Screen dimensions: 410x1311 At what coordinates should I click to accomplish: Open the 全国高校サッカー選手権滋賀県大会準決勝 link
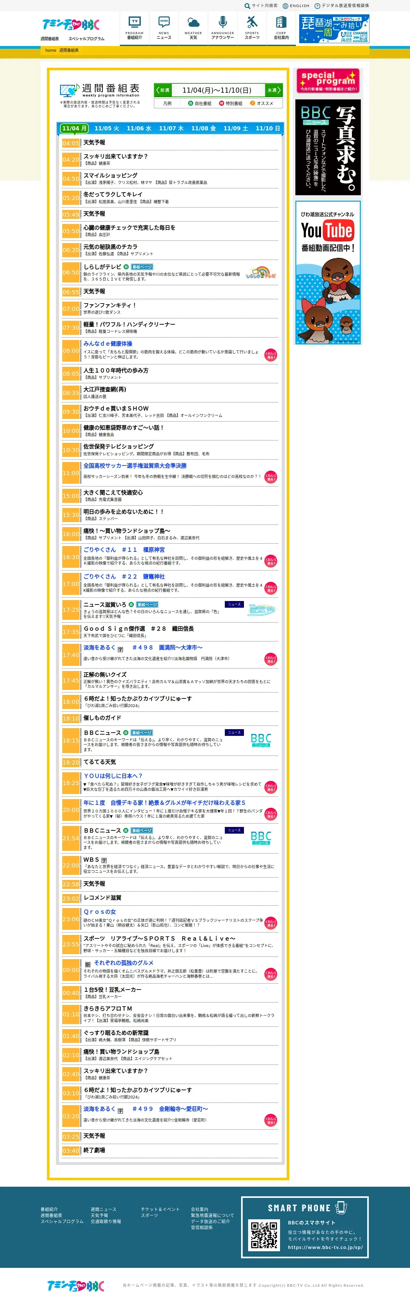[x=135, y=466]
